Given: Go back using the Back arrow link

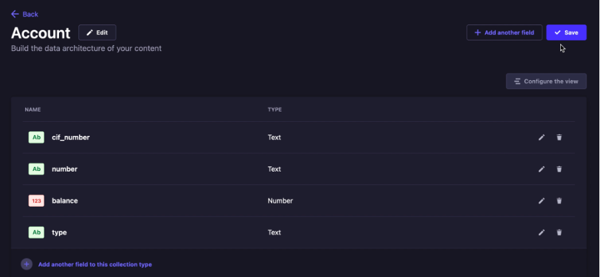Looking at the screenshot, I should click(25, 14).
